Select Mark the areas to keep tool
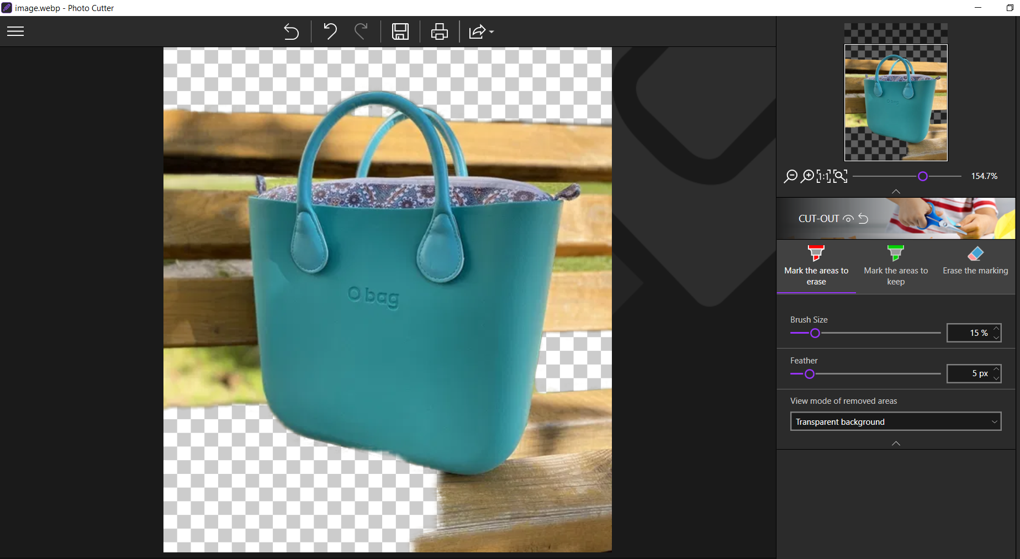Screen dimensions: 1020x559 [x=896, y=266]
